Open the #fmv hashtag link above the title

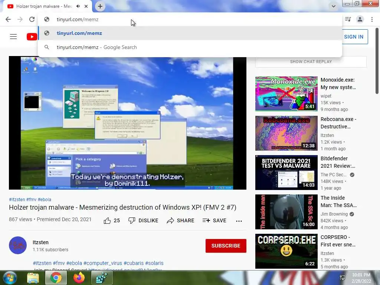(31, 199)
